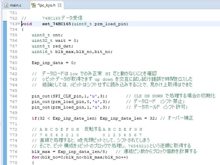Click the void keyword on line 753

27,24
